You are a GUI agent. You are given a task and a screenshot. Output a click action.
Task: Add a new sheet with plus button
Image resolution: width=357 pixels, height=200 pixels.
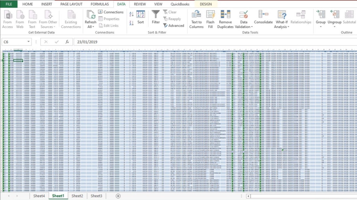pyautogui.click(x=118, y=196)
